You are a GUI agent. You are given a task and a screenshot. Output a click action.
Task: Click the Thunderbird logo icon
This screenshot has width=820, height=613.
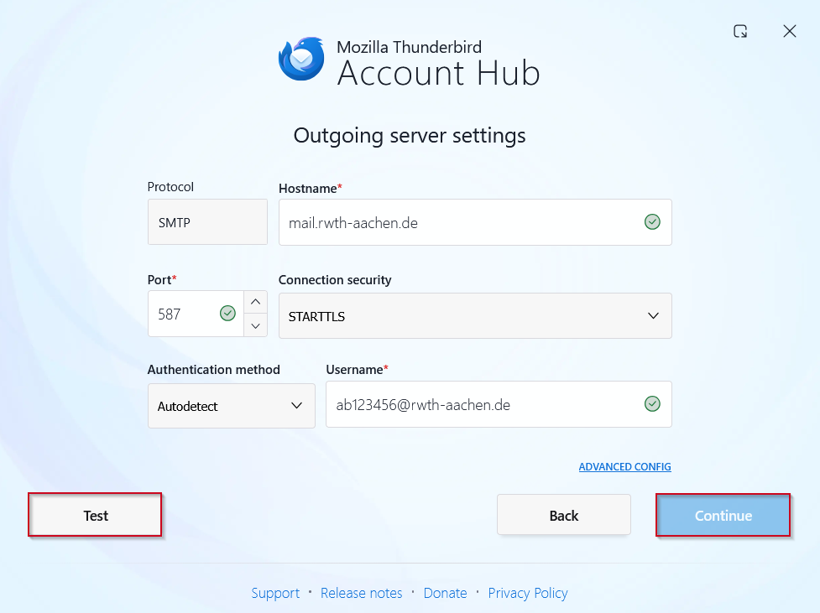click(301, 59)
